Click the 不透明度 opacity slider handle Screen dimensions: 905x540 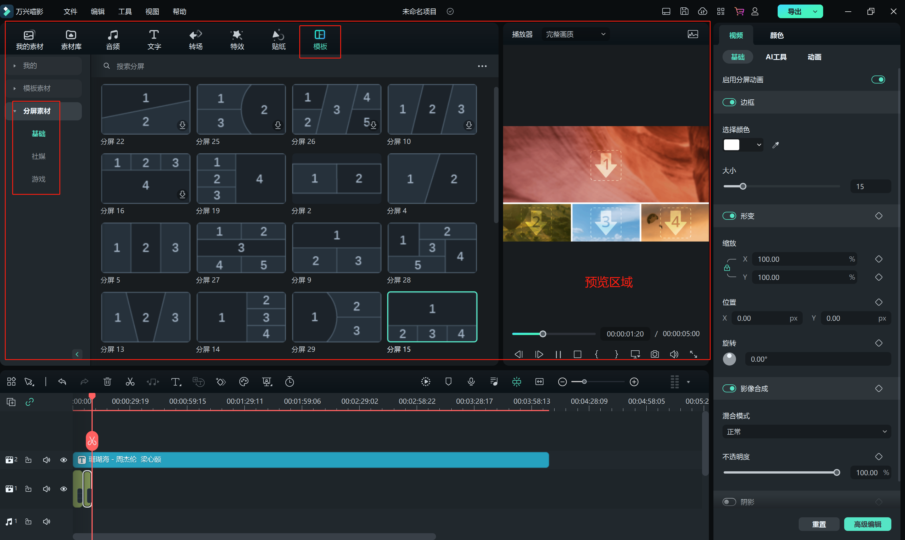pyautogui.click(x=836, y=472)
